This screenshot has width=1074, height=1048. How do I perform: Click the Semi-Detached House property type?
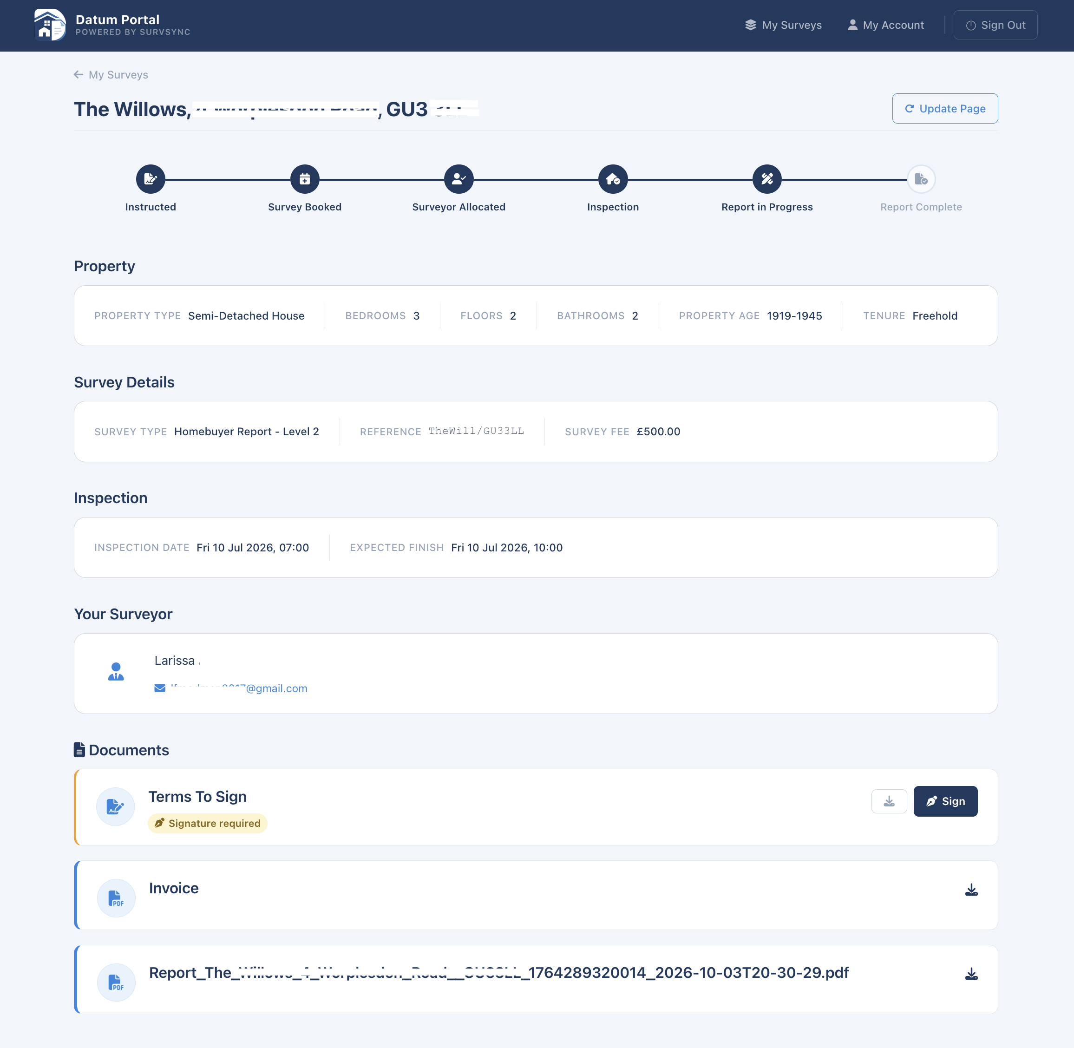[x=246, y=316]
